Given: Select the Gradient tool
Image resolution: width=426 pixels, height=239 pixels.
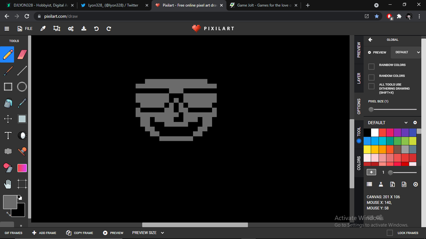Looking at the screenshot, I should [x=22, y=168].
